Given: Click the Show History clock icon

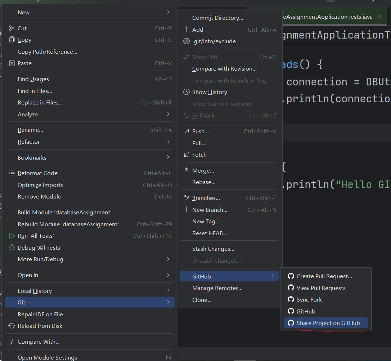Looking at the screenshot, I should pyautogui.click(x=186, y=92).
